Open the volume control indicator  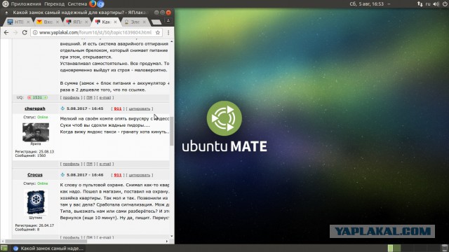(x=436, y=4)
